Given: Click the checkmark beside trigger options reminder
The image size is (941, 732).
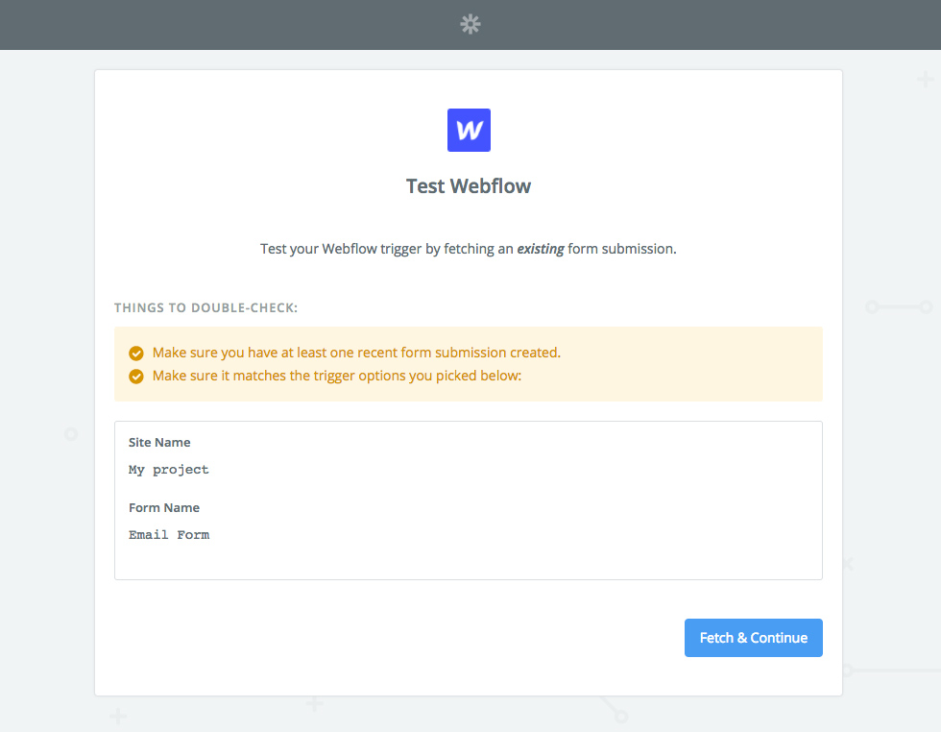Looking at the screenshot, I should click(136, 377).
